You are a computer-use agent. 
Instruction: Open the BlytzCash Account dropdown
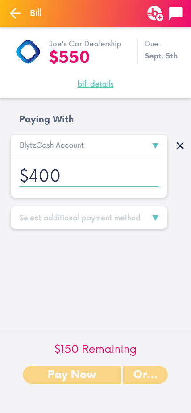89,146
